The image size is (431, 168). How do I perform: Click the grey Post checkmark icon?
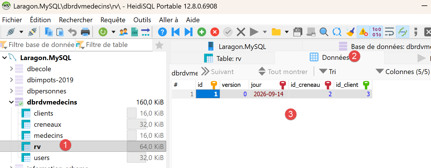[228, 32]
